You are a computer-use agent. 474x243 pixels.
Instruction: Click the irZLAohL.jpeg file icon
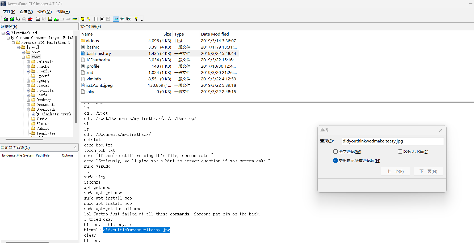click(x=83, y=85)
